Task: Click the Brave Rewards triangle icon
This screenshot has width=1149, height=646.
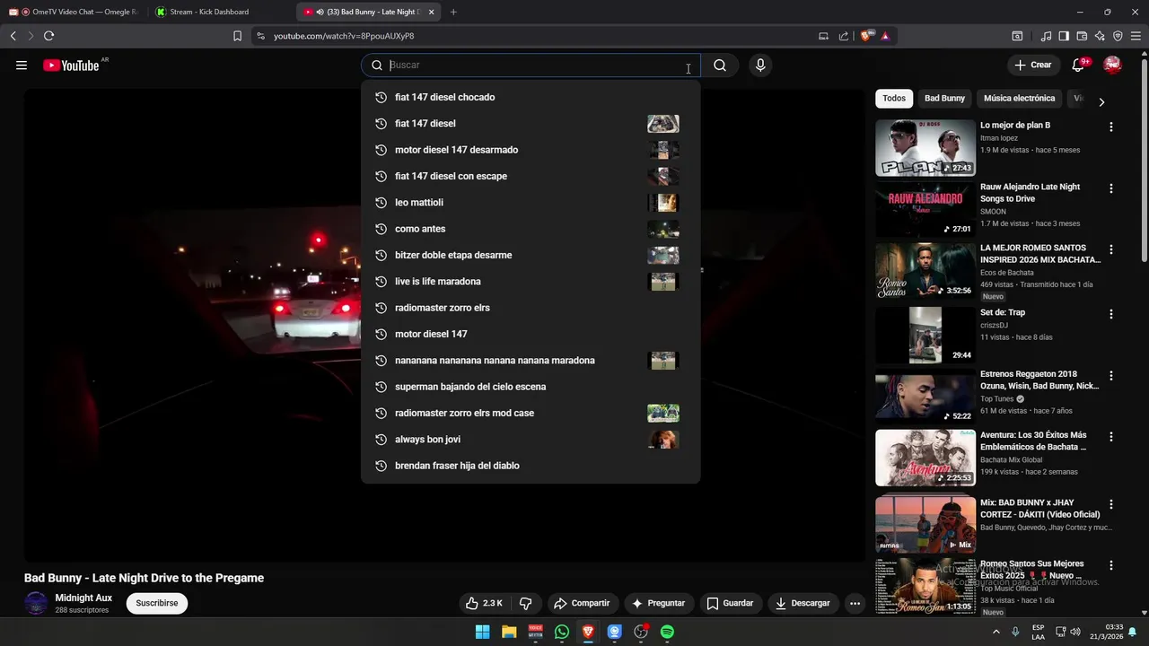Action: click(885, 36)
